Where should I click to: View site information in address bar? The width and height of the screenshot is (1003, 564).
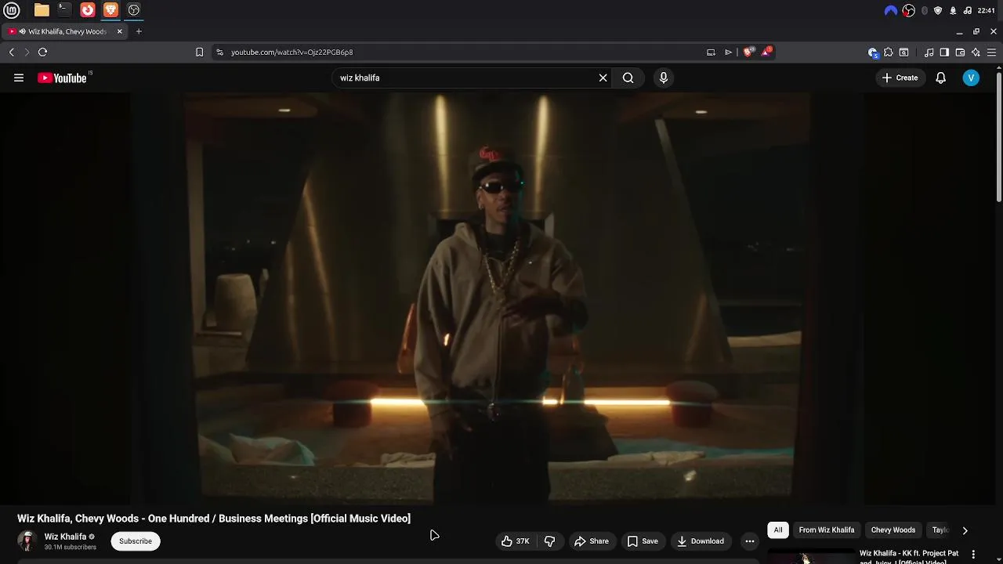click(219, 52)
